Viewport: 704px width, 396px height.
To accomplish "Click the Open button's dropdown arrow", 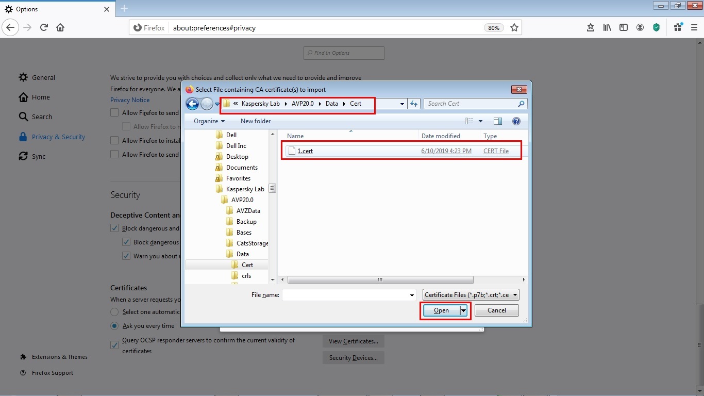I will pyautogui.click(x=463, y=310).
